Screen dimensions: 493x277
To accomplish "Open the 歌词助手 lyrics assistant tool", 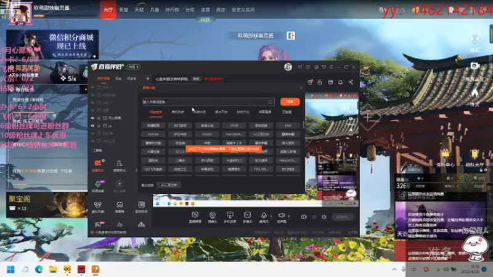I will pyautogui.click(x=141, y=207).
